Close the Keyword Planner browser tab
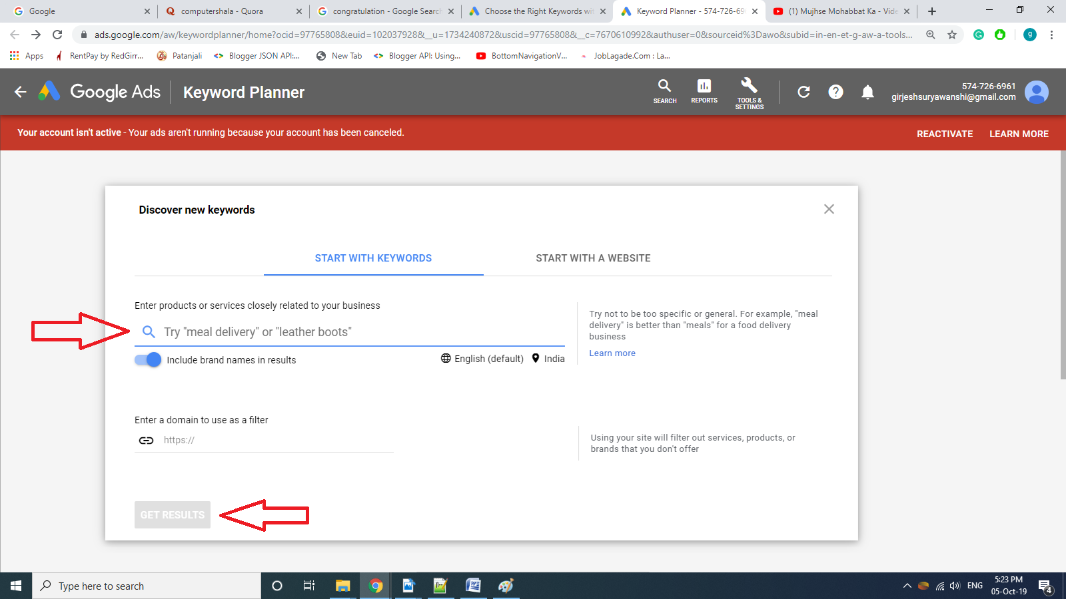The width and height of the screenshot is (1066, 599). pyautogui.click(x=755, y=11)
